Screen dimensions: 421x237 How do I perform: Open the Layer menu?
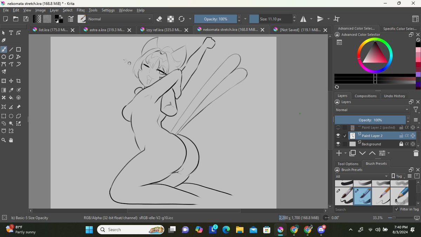pyautogui.click(x=54, y=10)
